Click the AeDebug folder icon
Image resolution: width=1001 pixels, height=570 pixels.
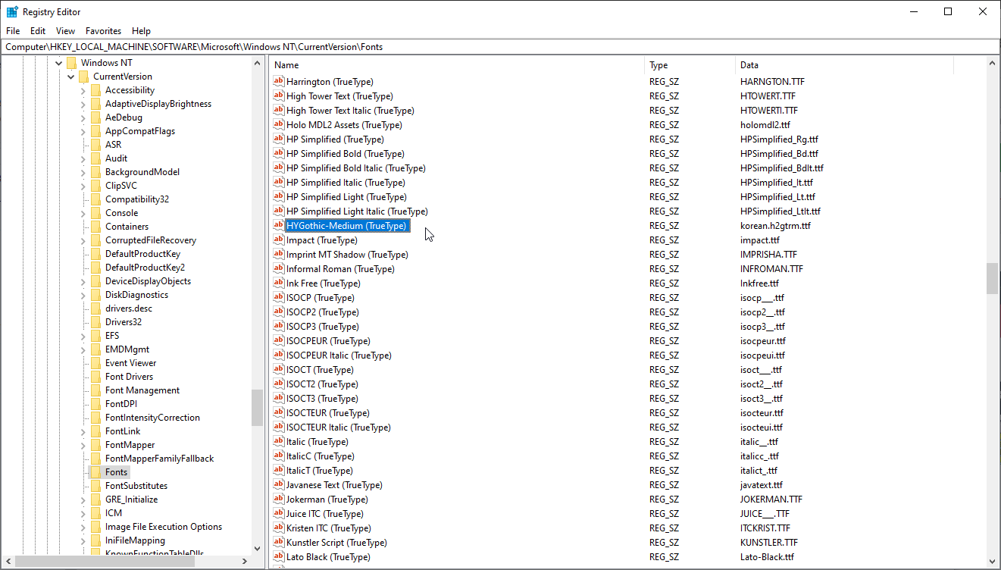(x=95, y=117)
